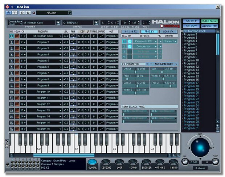Select instrument slot number 7
This screenshot has height=177, width=225.
coord(12,73)
